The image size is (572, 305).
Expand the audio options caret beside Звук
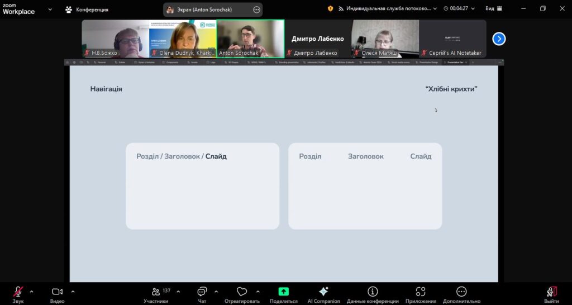click(x=31, y=292)
